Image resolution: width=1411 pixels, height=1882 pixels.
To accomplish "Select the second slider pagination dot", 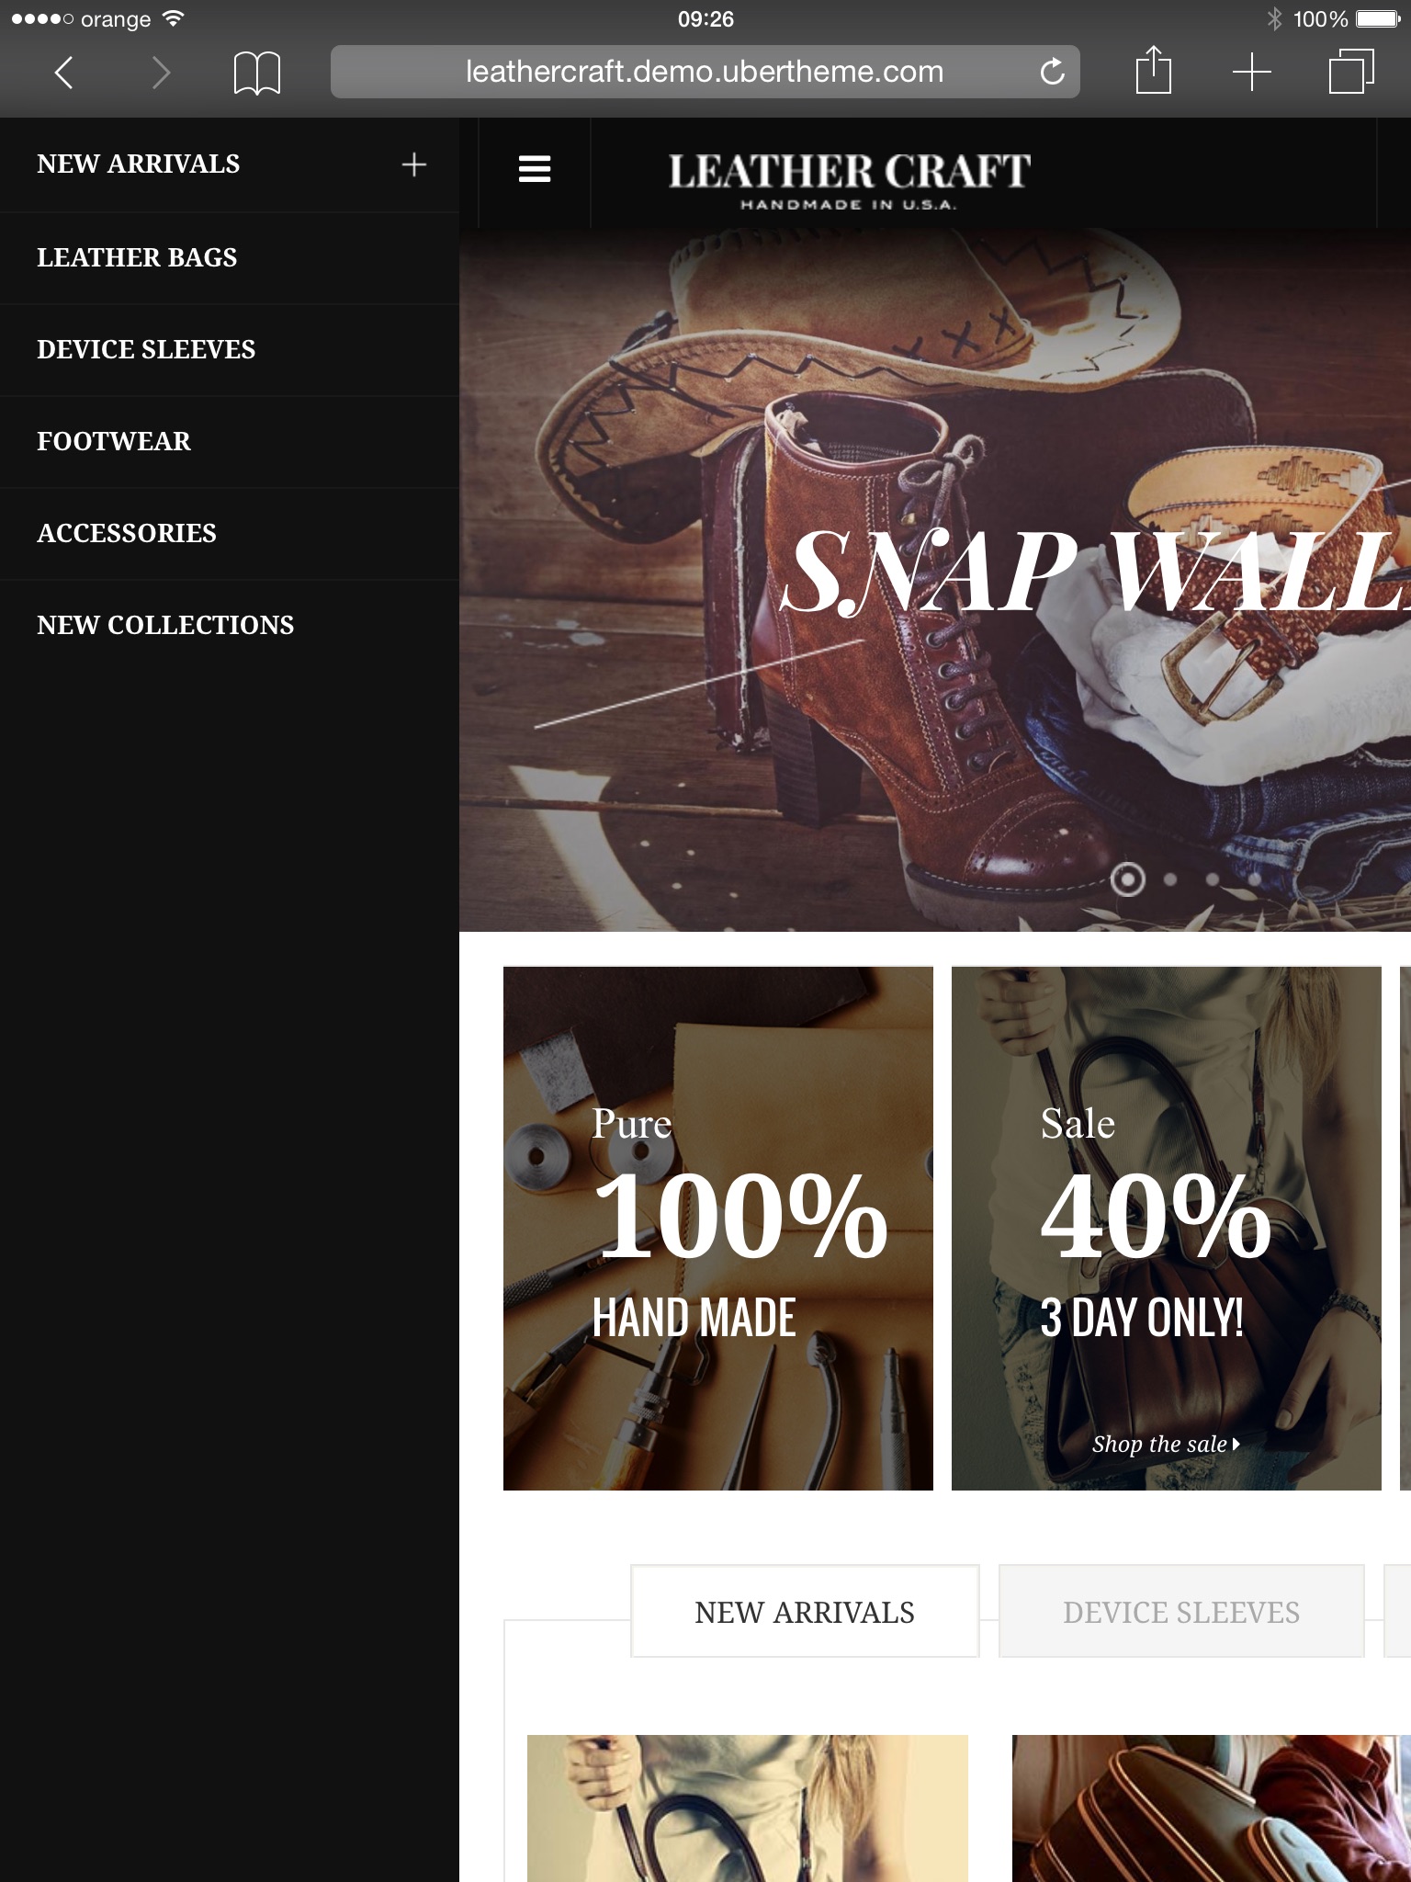I will tap(1170, 879).
